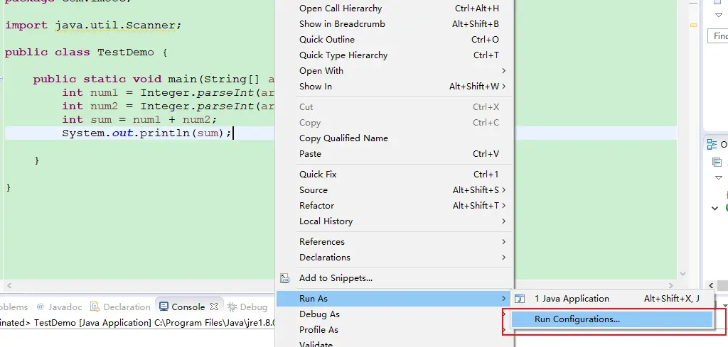Click scroll-left arrow of editor scrollbar
The width and height of the screenshot is (728, 347).
9,286
